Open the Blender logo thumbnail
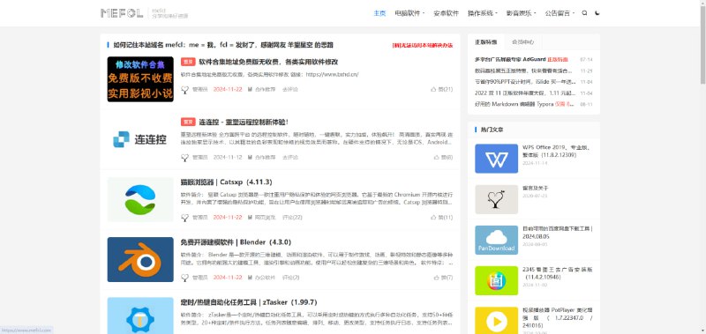 click(x=140, y=259)
